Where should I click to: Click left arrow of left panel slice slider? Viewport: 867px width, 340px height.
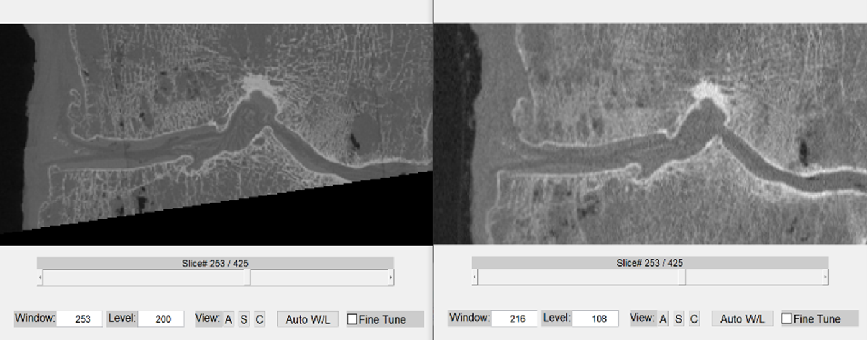click(x=40, y=277)
